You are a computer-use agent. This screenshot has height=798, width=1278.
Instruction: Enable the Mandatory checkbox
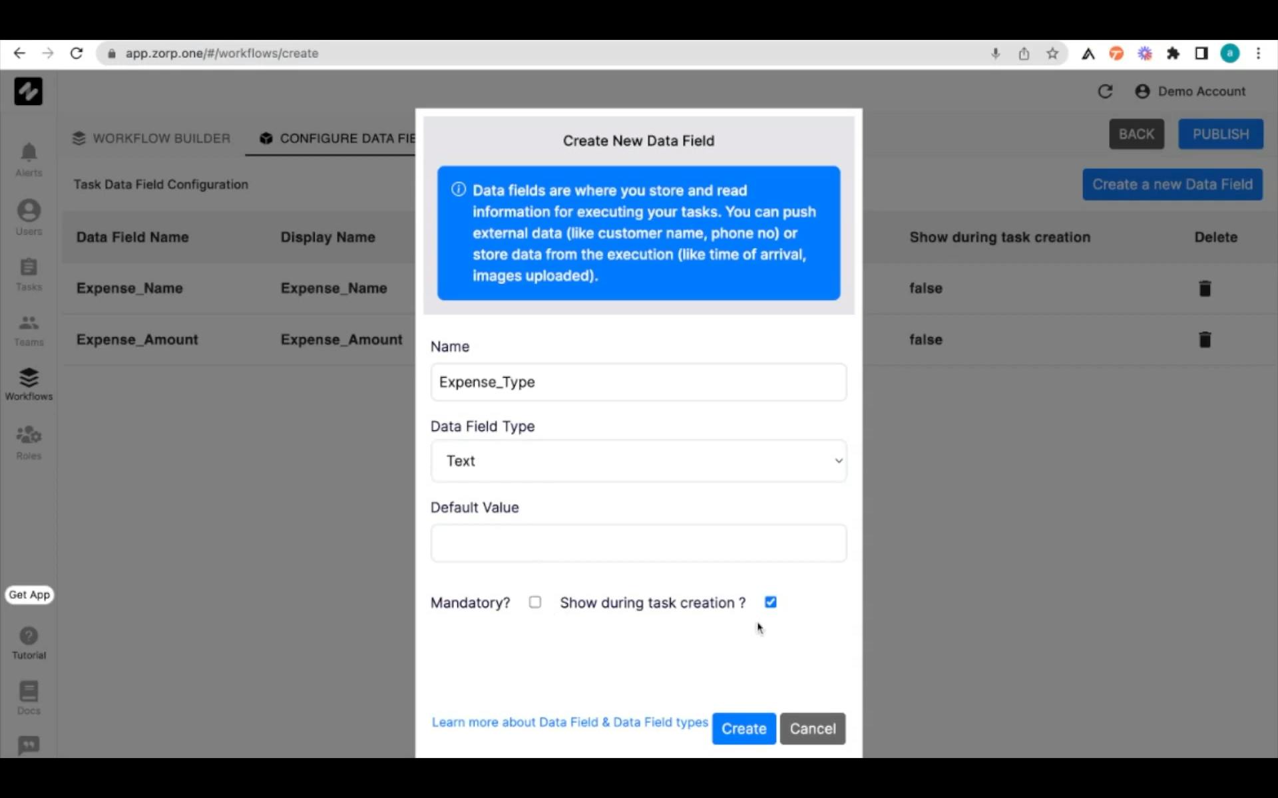point(535,602)
